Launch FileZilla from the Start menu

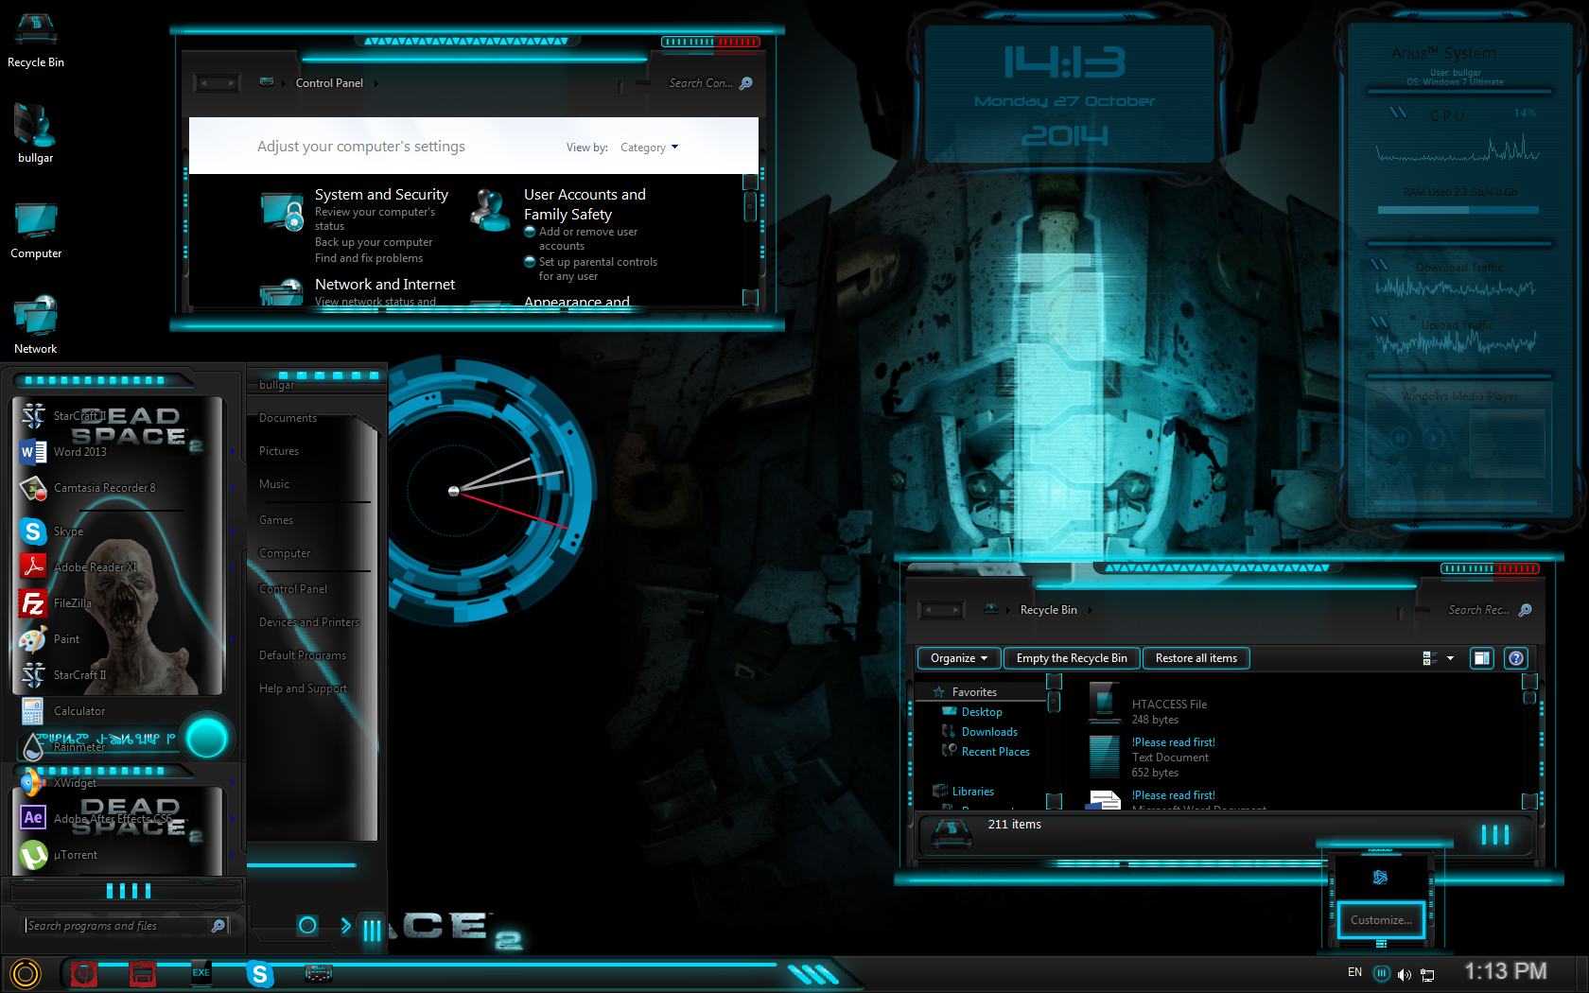72,603
